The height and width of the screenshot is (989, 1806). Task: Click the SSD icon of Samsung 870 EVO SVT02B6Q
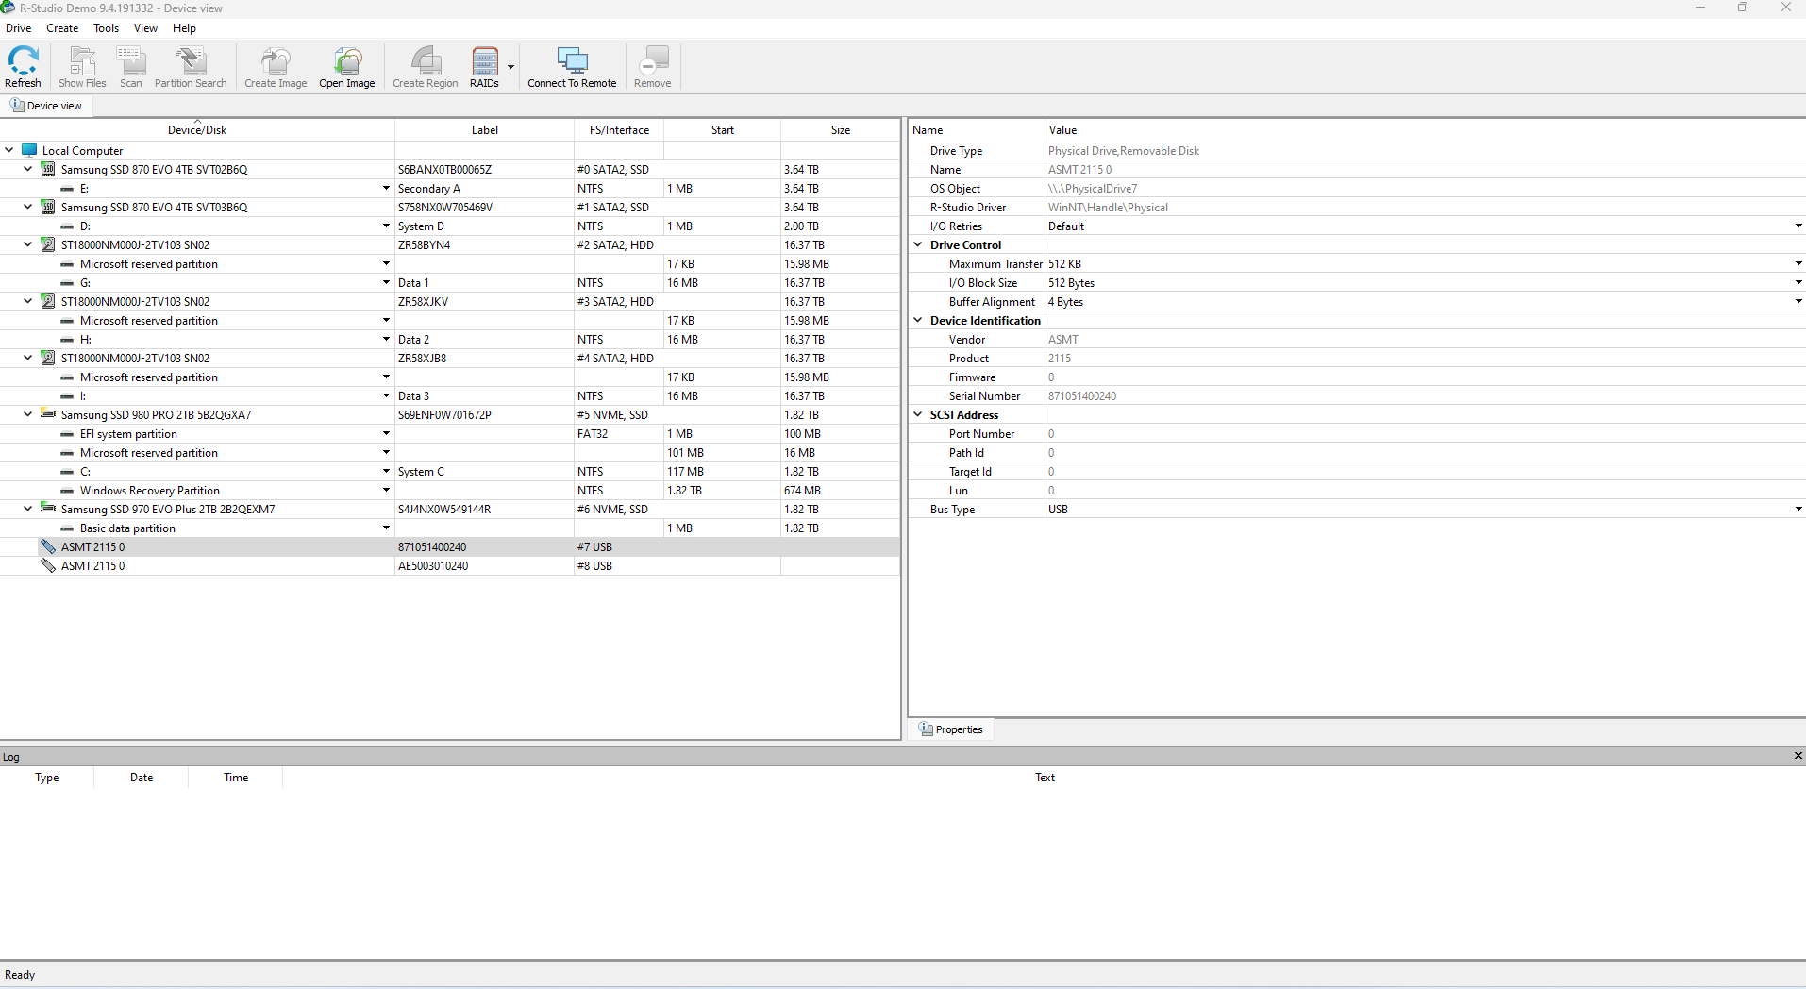(x=48, y=169)
